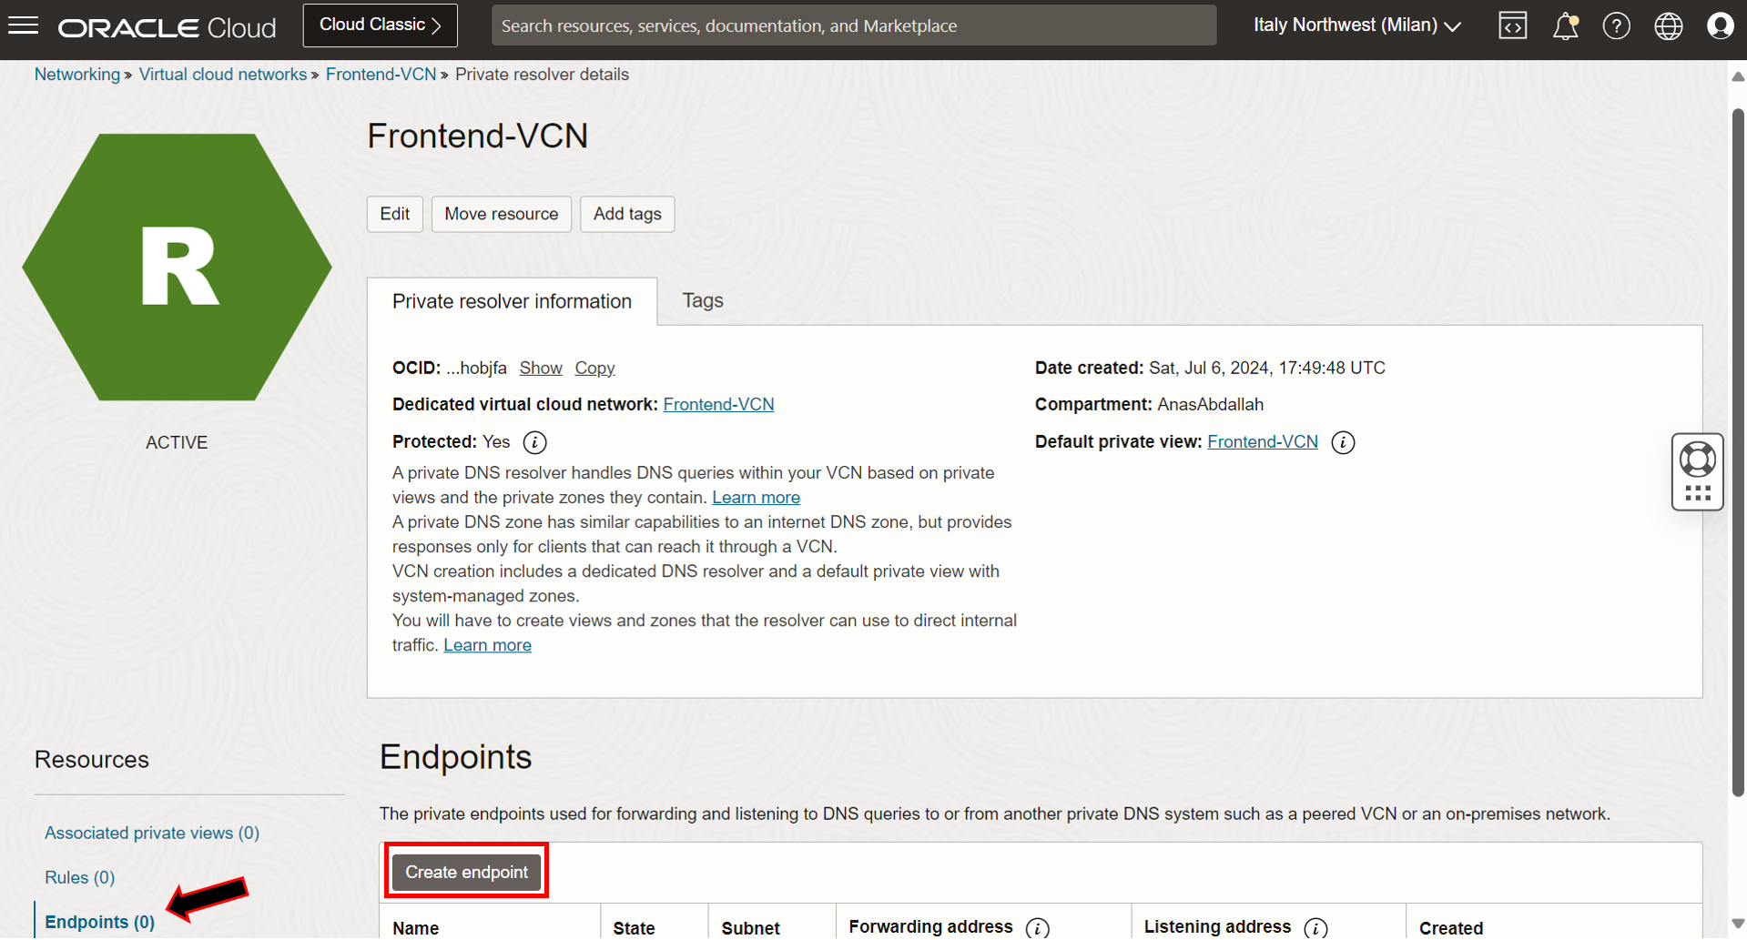This screenshot has width=1747, height=940.
Task: Open Learn more about private DNS resolver
Action: [x=757, y=497]
